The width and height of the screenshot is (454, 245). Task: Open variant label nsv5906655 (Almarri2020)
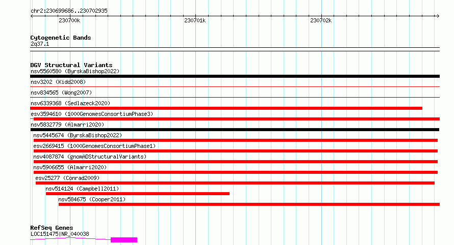tap(70, 167)
